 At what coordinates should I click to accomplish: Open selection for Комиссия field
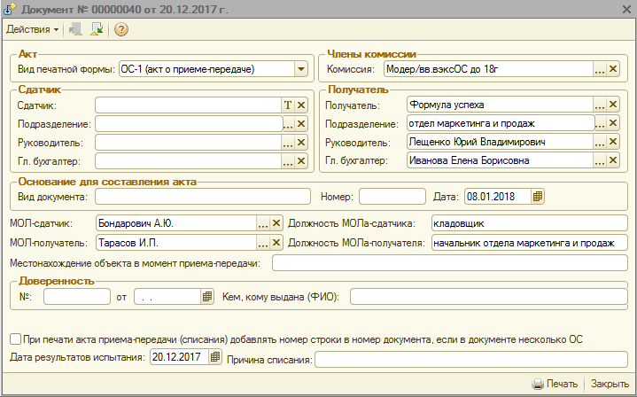pyautogui.click(x=600, y=68)
